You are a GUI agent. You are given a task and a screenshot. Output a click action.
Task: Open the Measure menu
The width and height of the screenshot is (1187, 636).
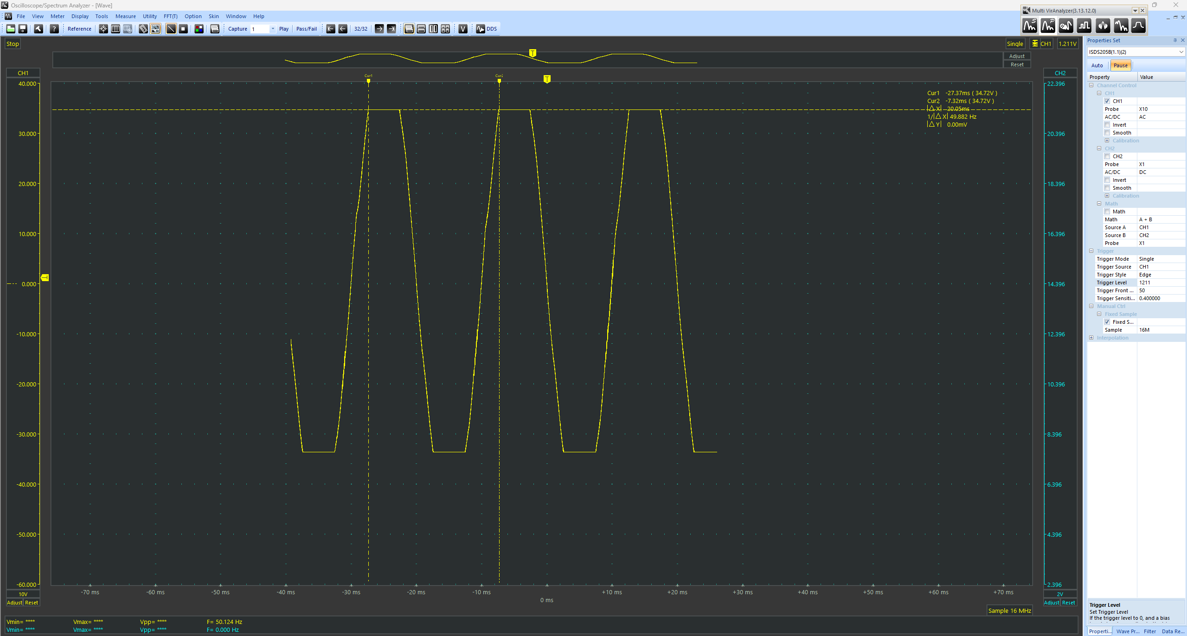[122, 16]
